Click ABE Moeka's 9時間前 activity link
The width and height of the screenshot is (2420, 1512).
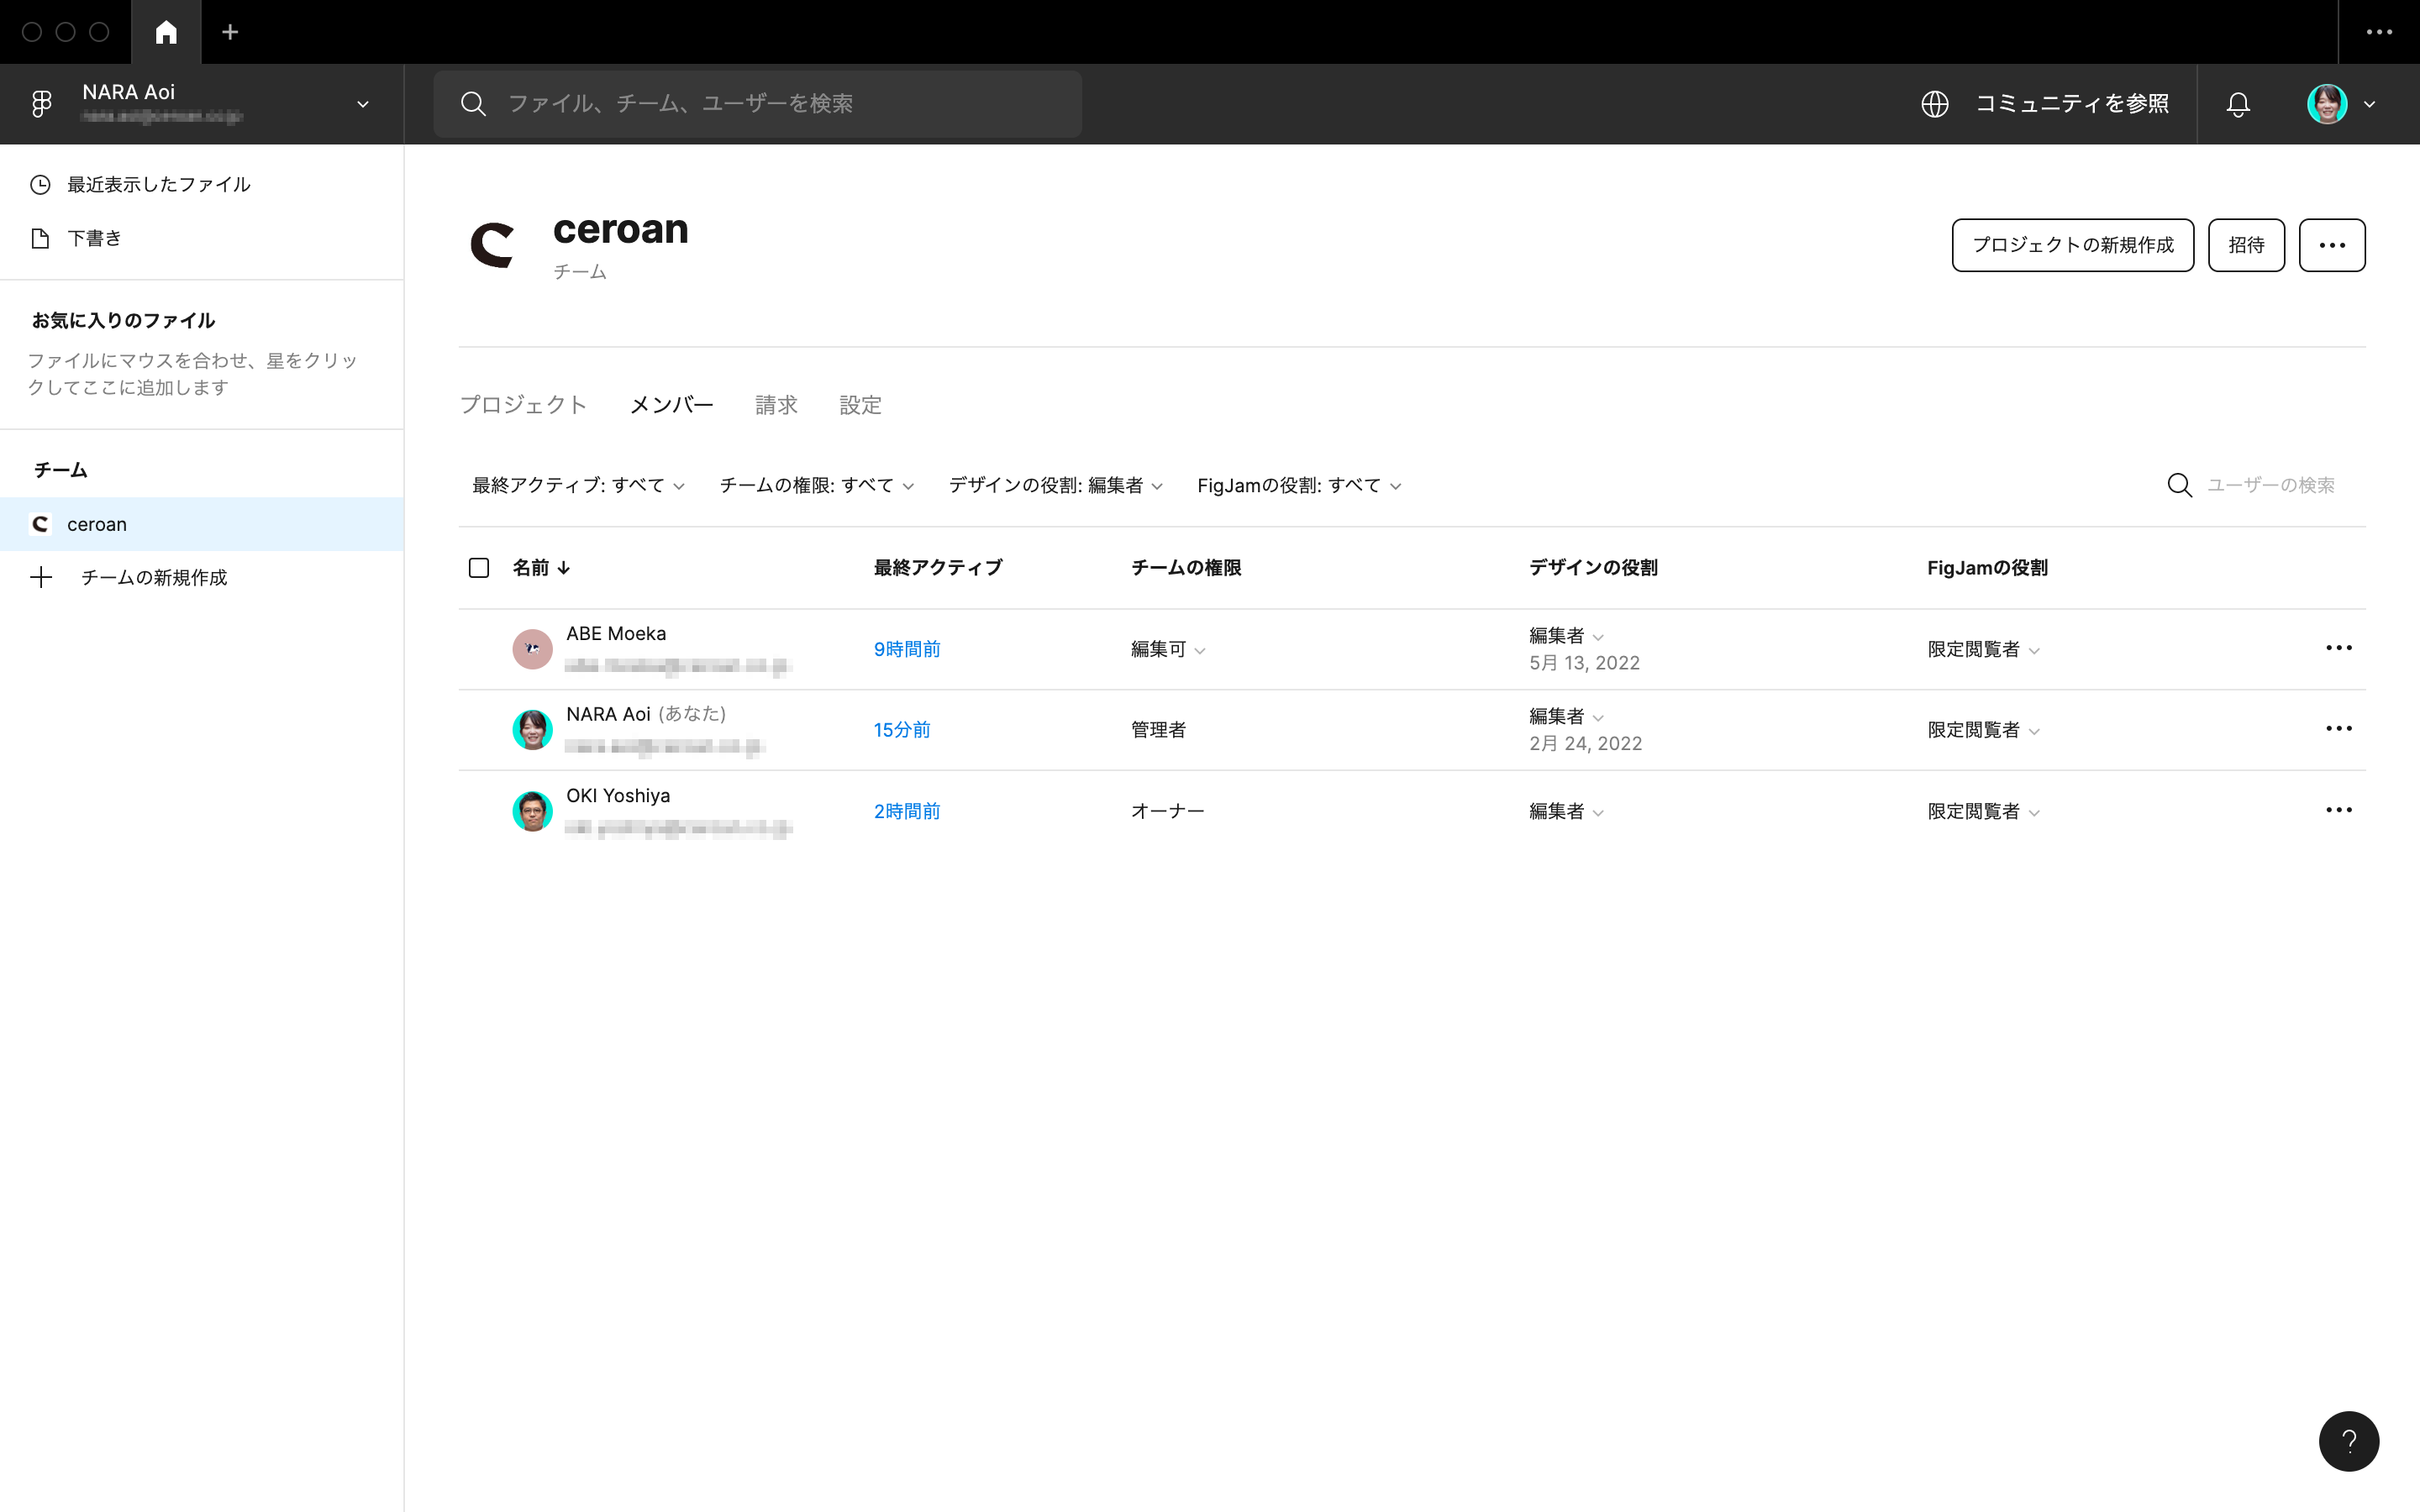[x=907, y=649]
